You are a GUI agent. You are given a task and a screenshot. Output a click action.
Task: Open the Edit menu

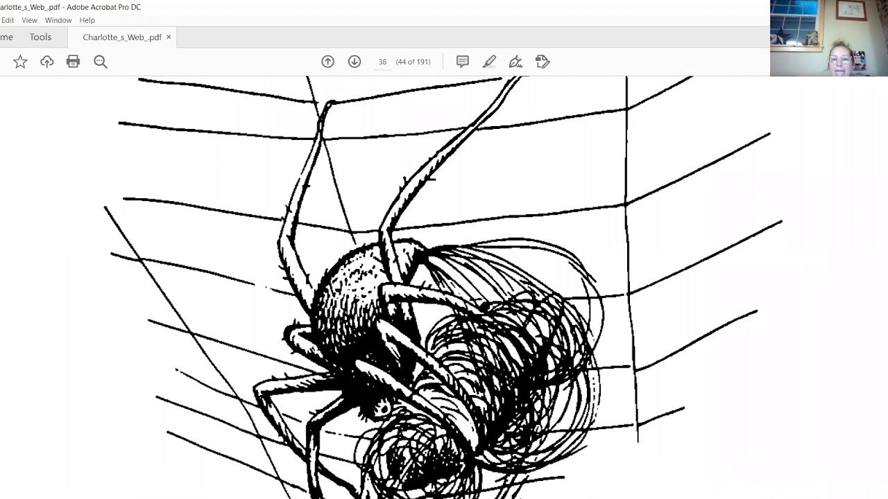click(x=7, y=20)
